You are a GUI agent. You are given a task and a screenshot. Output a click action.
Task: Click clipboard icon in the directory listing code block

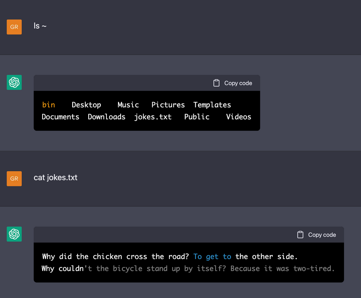pyautogui.click(x=216, y=83)
